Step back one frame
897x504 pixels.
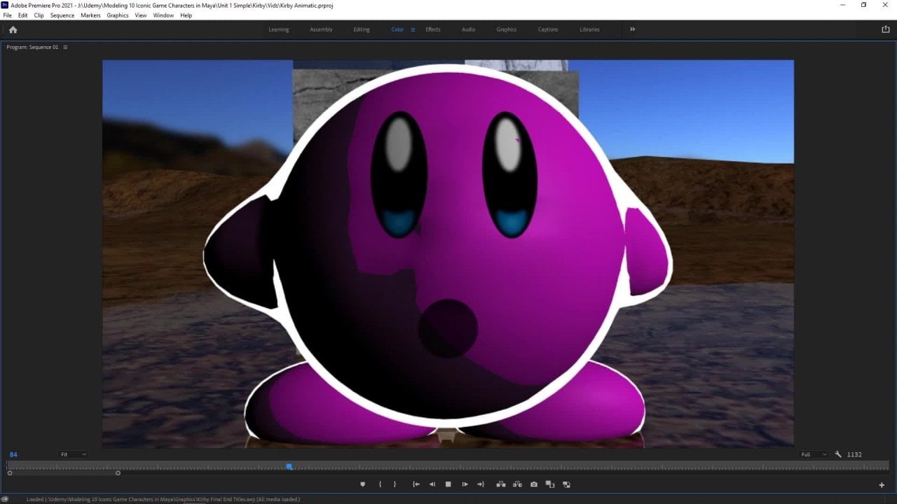click(x=432, y=484)
